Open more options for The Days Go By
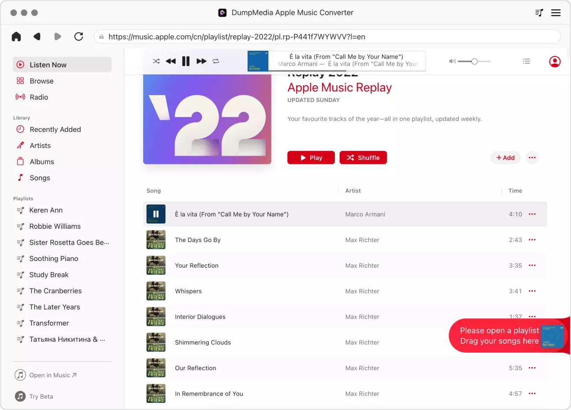571x410 pixels. (532, 240)
